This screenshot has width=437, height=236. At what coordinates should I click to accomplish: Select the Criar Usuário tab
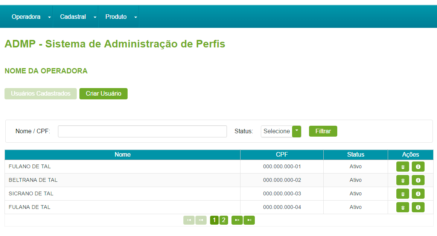click(x=104, y=93)
